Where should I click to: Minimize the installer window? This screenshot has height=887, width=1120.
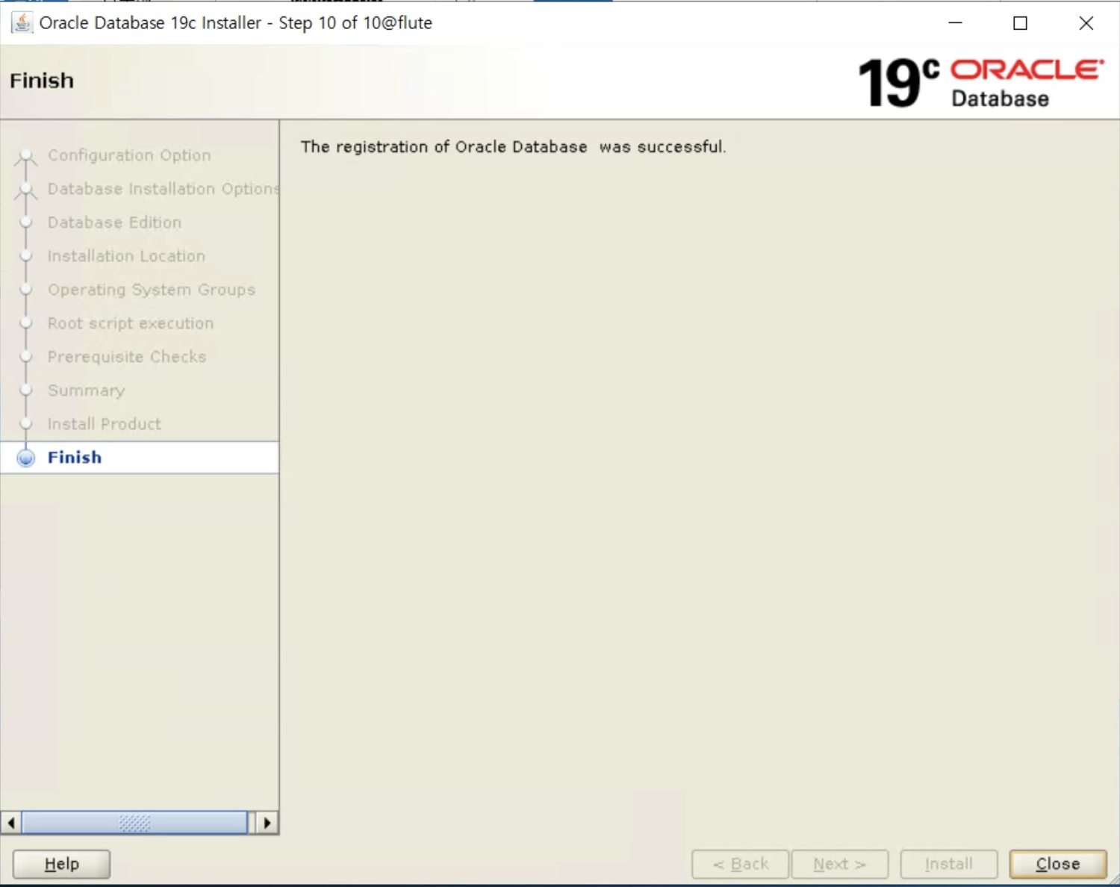[x=955, y=23]
